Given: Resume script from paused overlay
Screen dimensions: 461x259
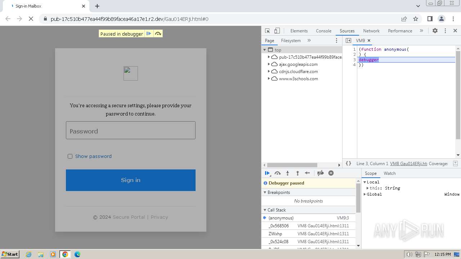Looking at the screenshot, I should tap(149, 33).
